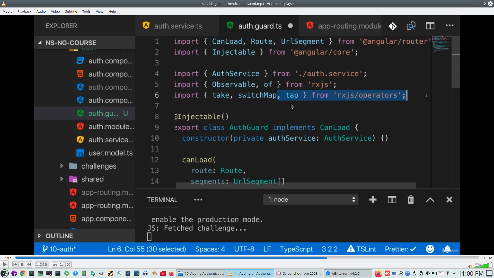
Task: Skip to next media in playlist
Action: pyautogui.click(x=29, y=264)
